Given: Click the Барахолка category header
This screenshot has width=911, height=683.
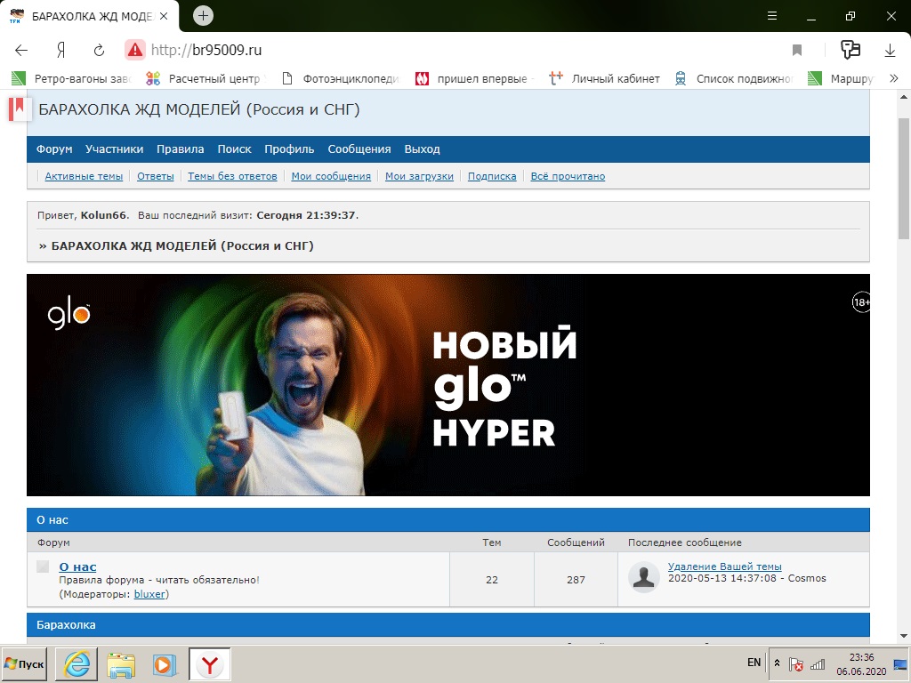Looking at the screenshot, I should click(448, 625).
